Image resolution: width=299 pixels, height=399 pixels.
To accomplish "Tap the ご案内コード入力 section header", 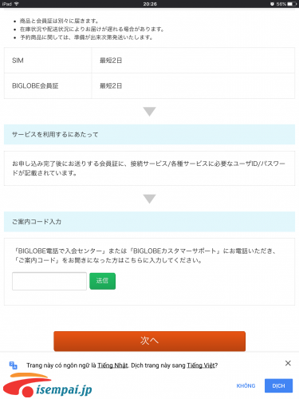I will [149, 222].
